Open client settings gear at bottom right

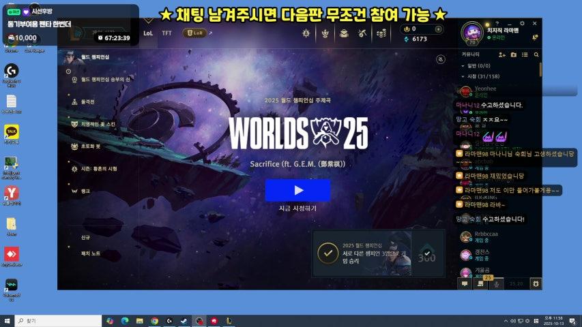coord(536,283)
